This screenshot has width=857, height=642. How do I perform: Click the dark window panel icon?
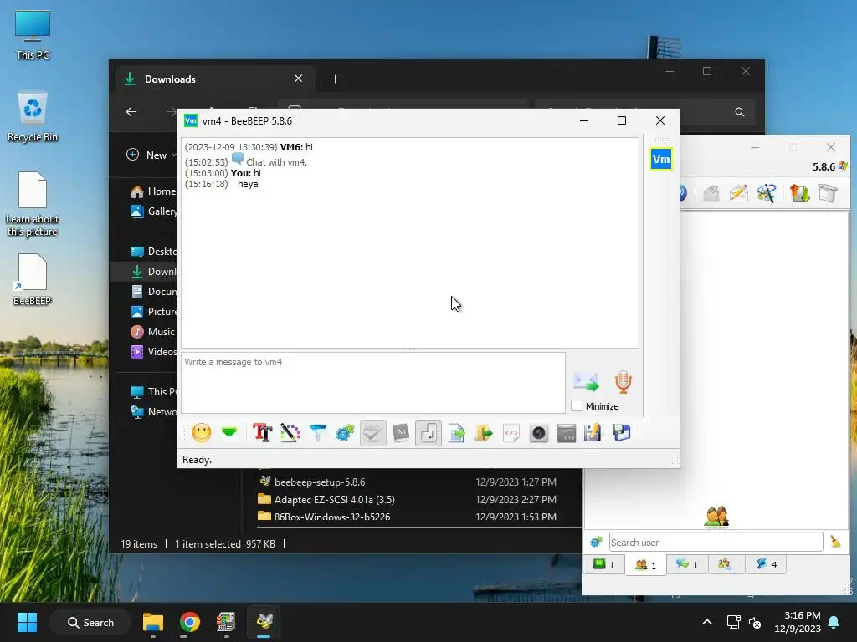click(x=567, y=433)
